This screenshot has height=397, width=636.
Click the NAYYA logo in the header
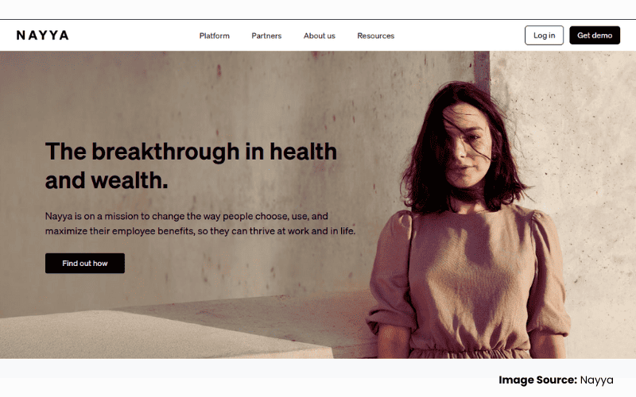[43, 35]
